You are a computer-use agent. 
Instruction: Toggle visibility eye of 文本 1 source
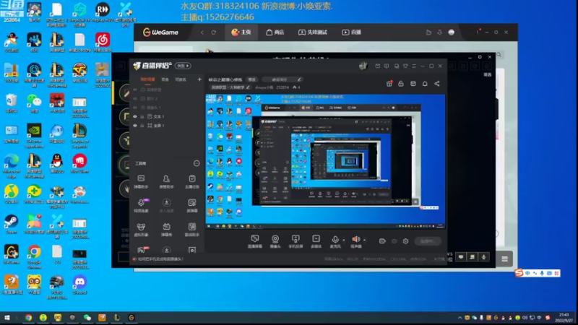click(x=135, y=116)
